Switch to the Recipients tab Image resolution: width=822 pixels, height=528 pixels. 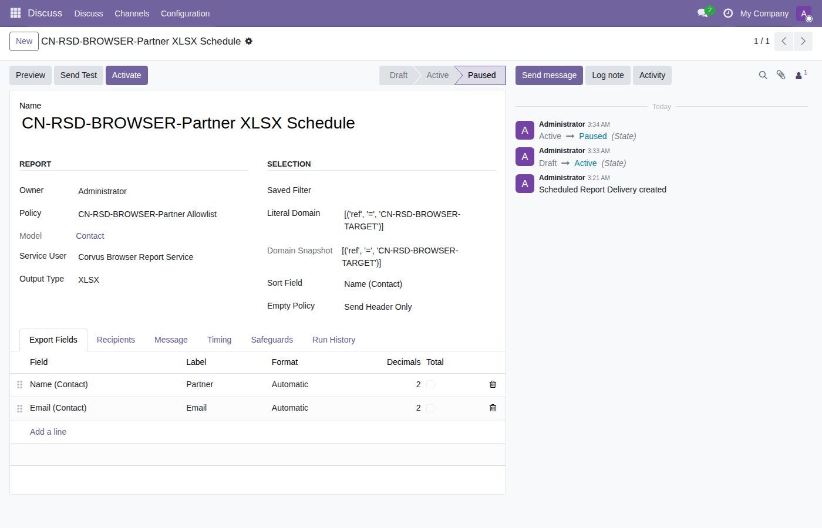point(116,340)
